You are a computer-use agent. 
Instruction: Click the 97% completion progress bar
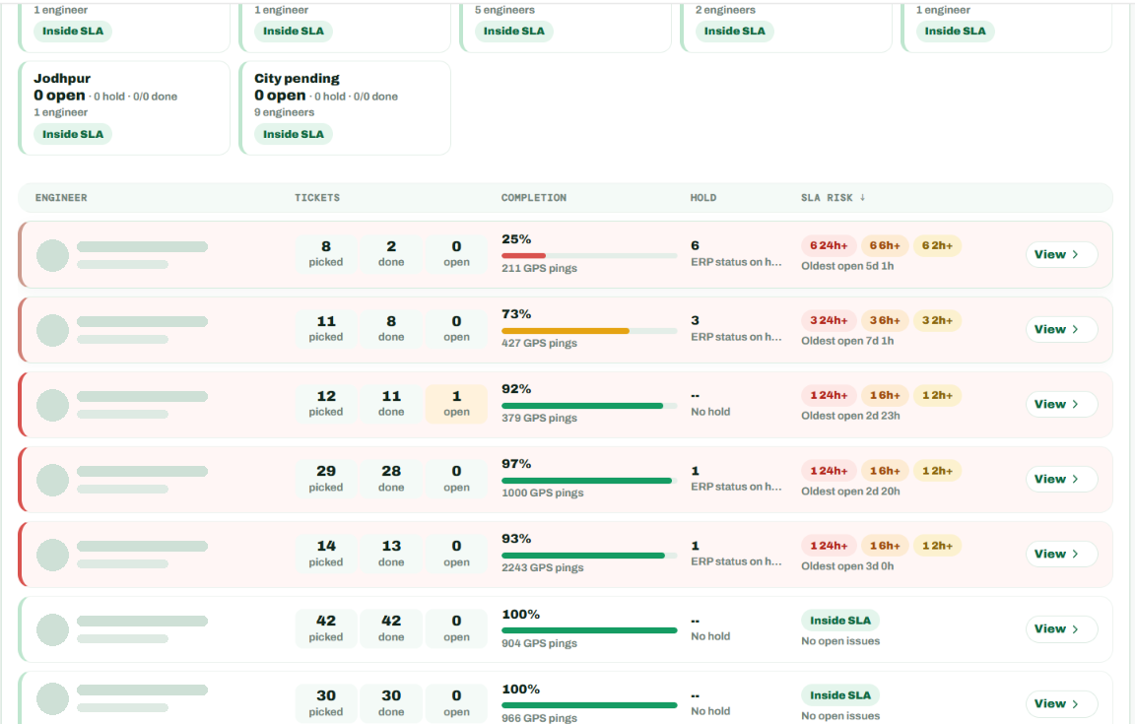click(x=589, y=481)
